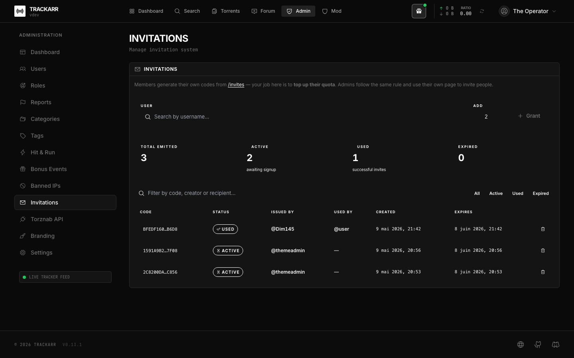Click the globe language icon in footer
The height and width of the screenshot is (358, 574).
pyautogui.click(x=521, y=344)
